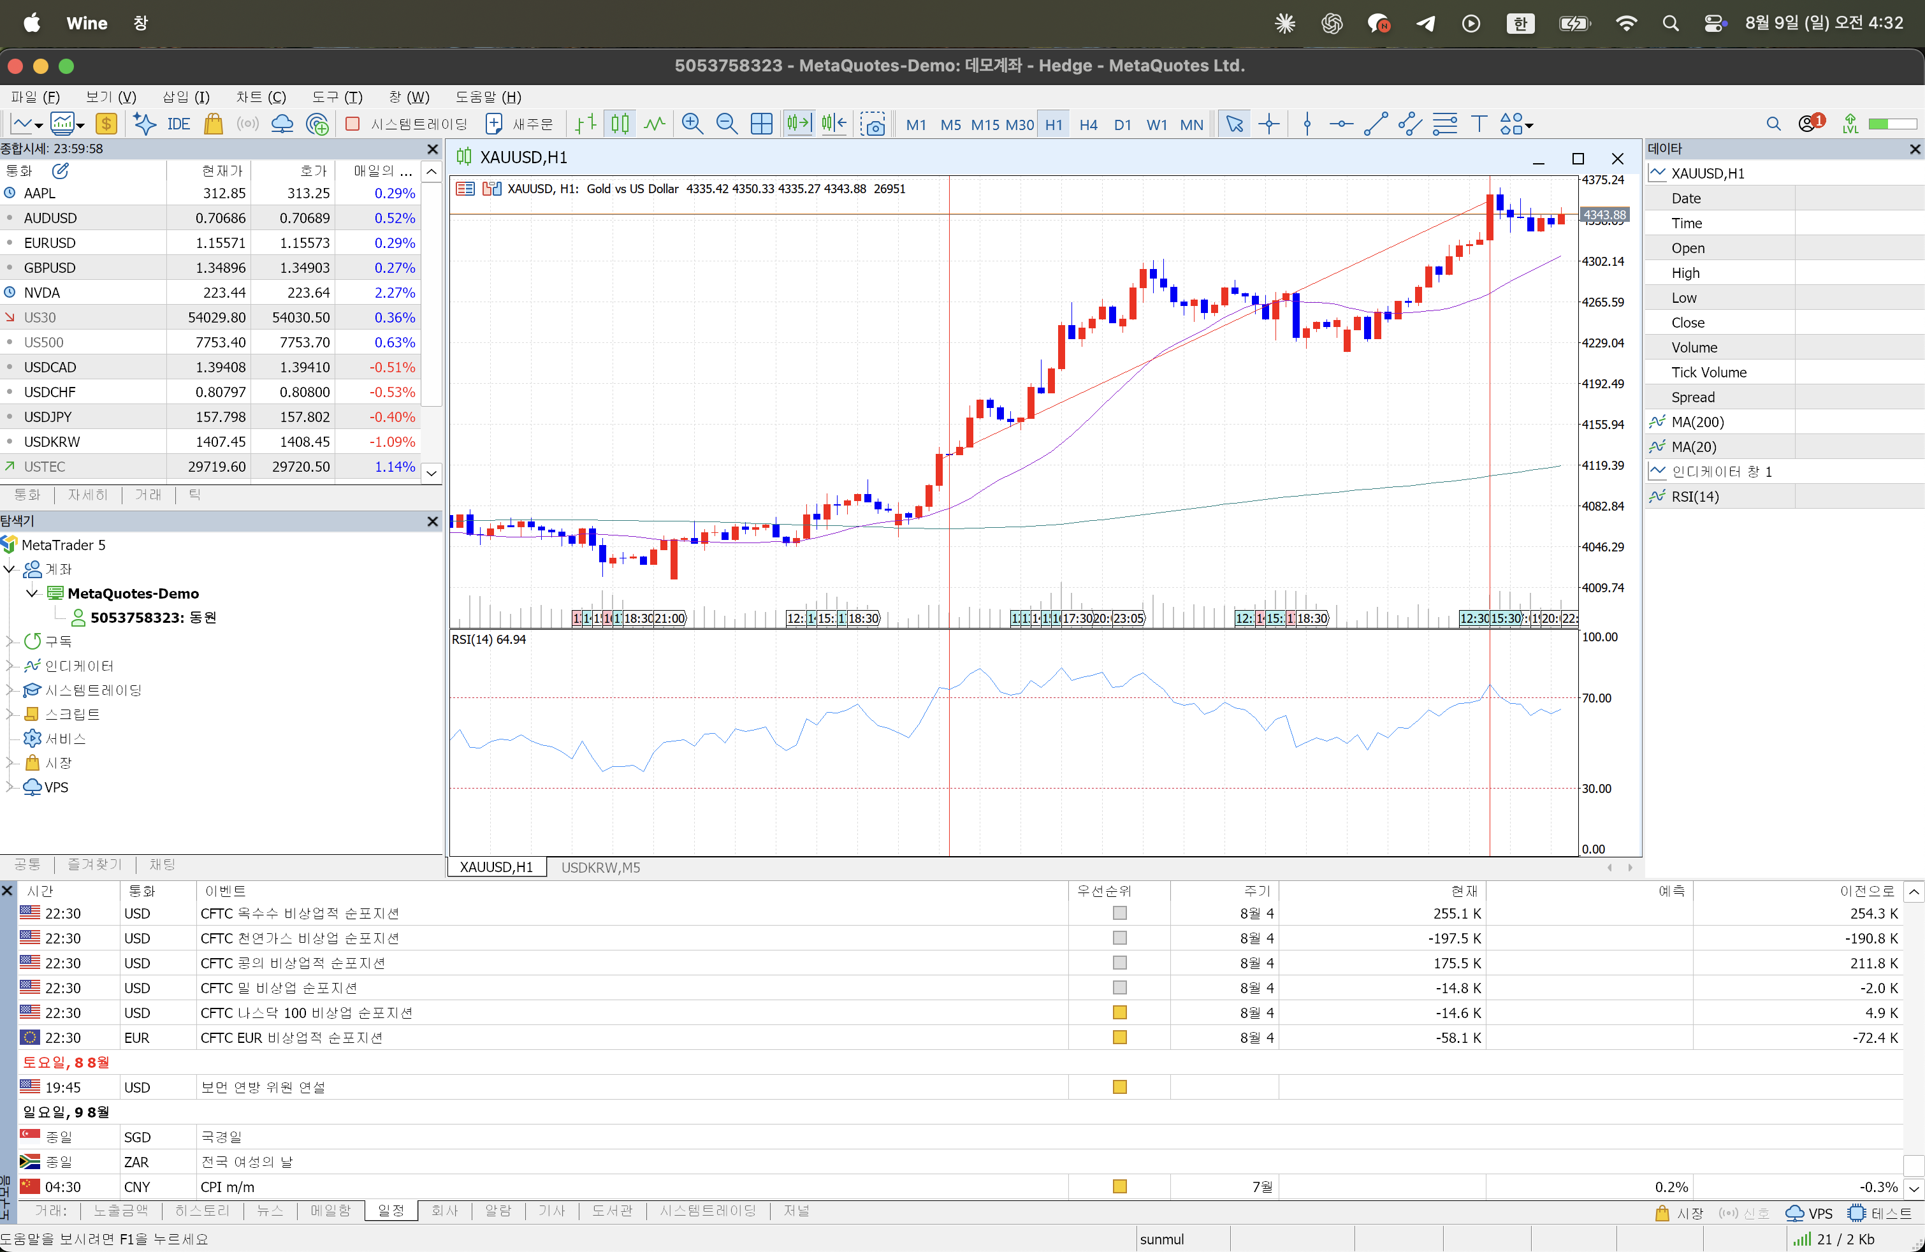The image size is (1925, 1252).
Task: Open the Apple menu
Action: pos(31,23)
